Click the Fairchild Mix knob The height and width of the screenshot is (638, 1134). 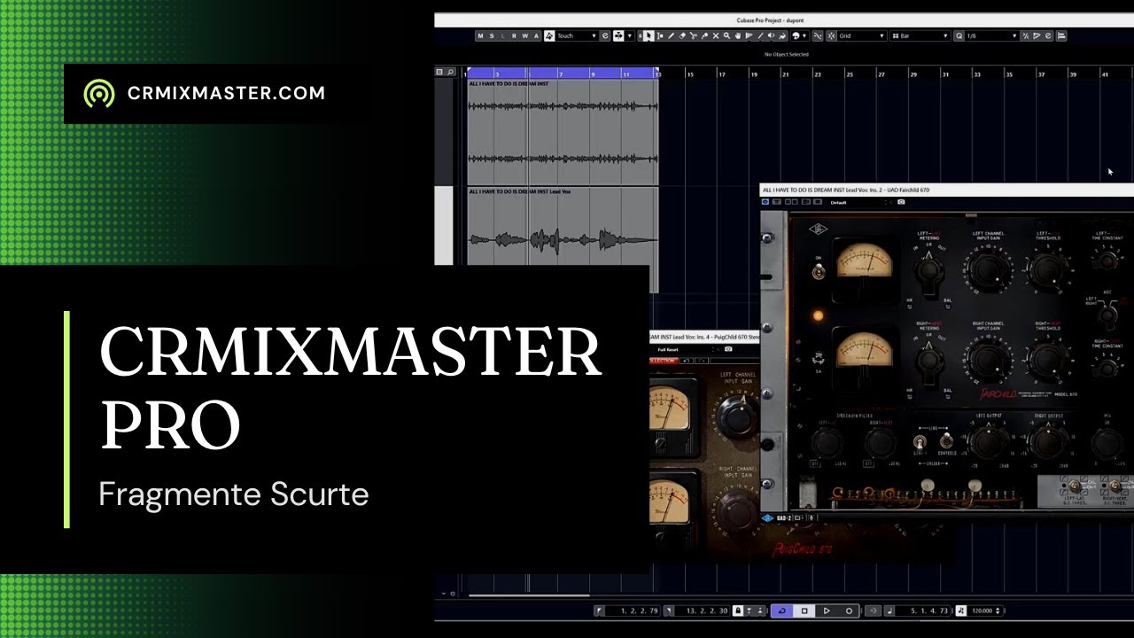pos(1107,443)
